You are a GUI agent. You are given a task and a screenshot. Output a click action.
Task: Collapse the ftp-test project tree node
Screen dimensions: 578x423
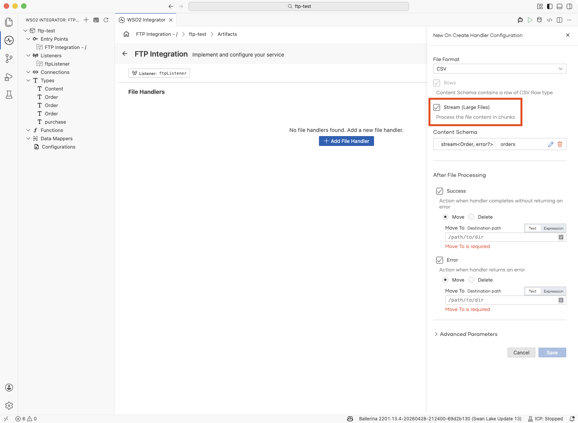25,31
